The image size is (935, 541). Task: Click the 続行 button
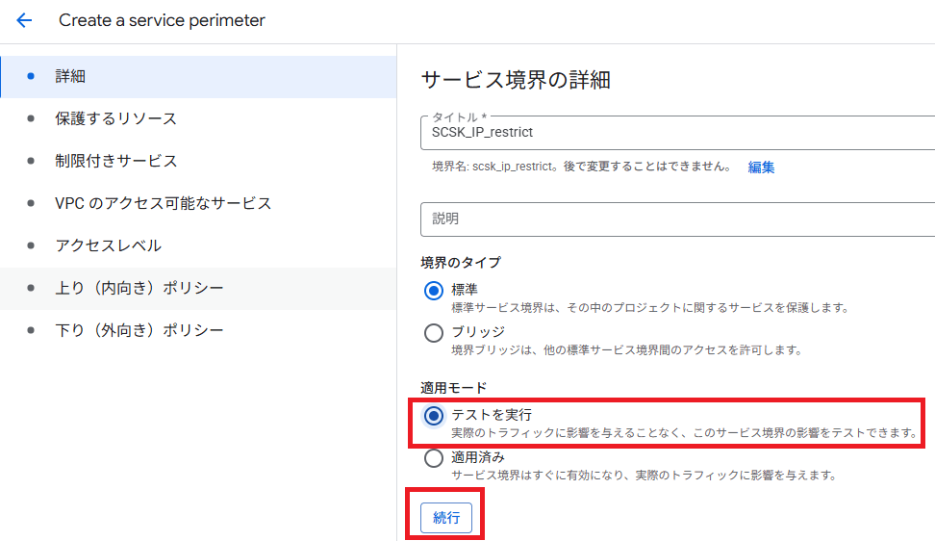tap(446, 518)
